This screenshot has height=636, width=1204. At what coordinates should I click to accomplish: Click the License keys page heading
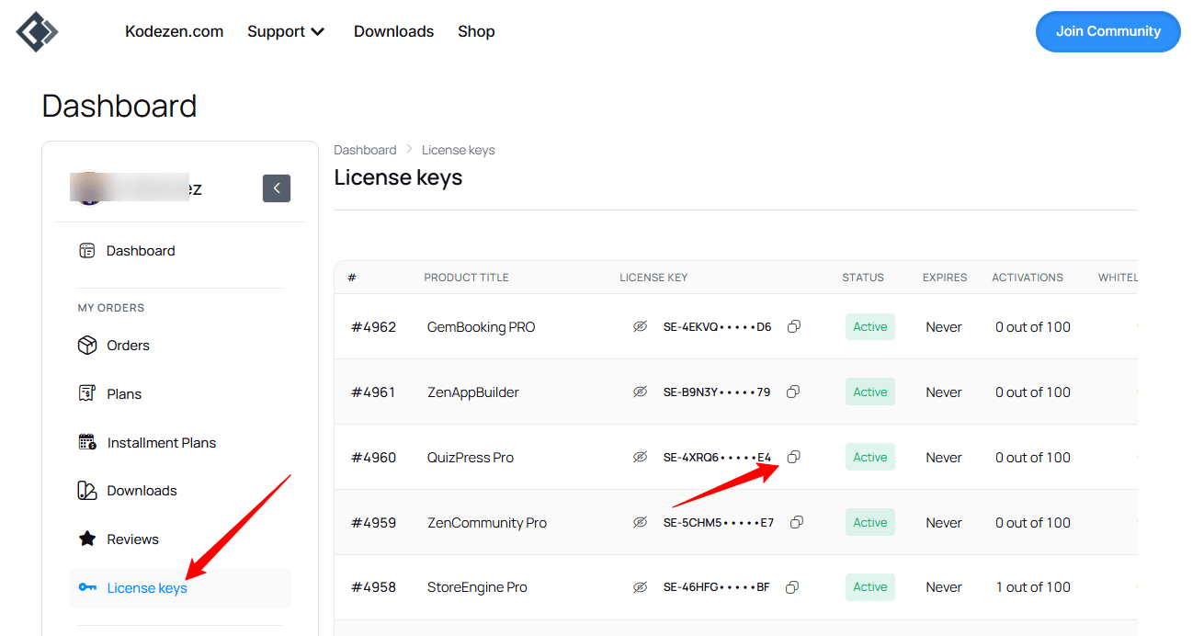(398, 177)
